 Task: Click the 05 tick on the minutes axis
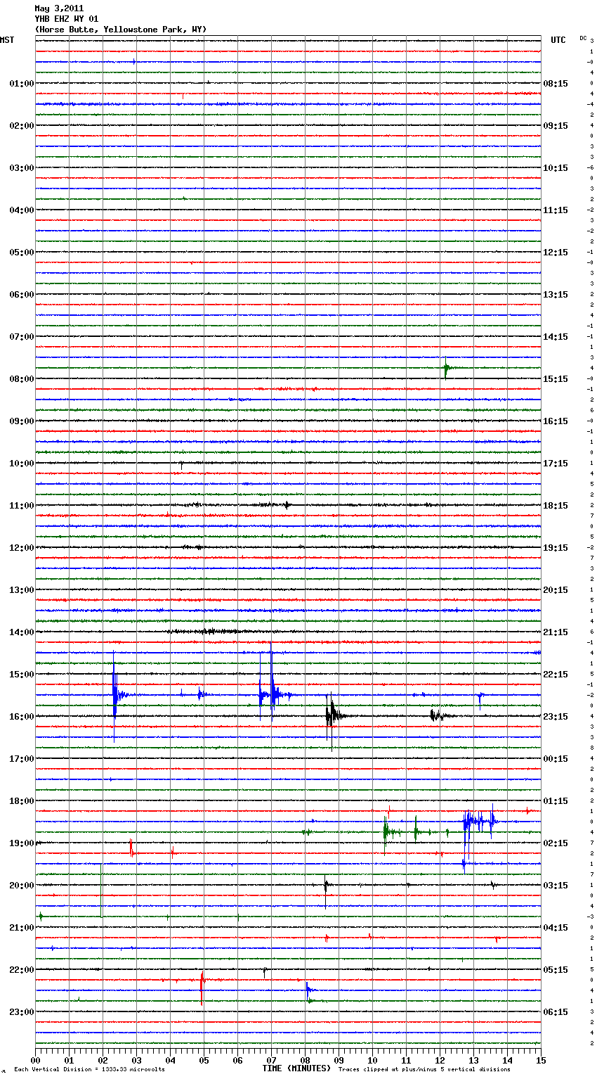coord(204,1060)
